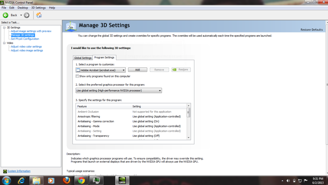Click the Feature column header
Screen dimensions: 328x185
104,106
